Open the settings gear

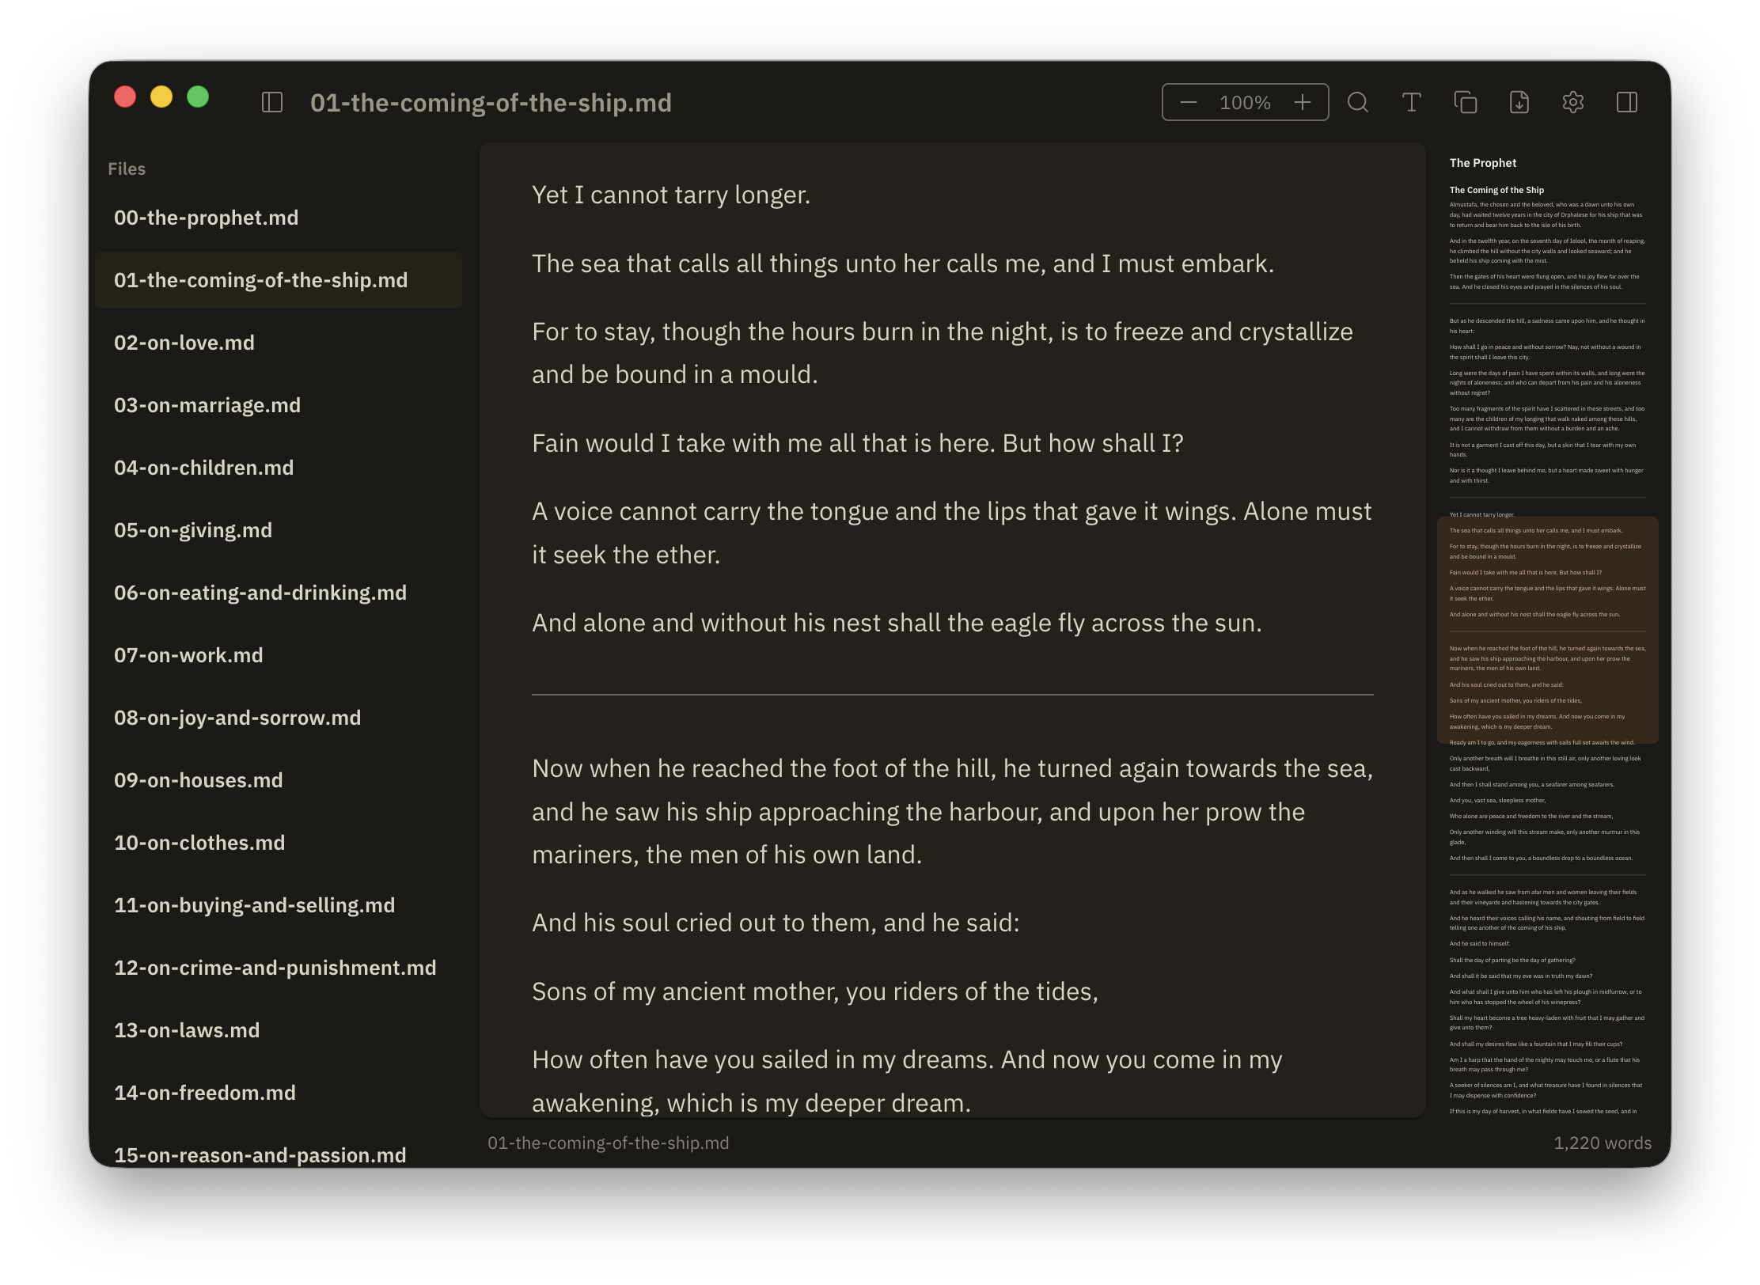click(x=1573, y=102)
